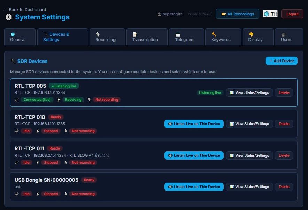Screen dimensions: 308x210
Task: Click the plug icon beside SDR Devices heading
Action: pyautogui.click(x=13, y=61)
